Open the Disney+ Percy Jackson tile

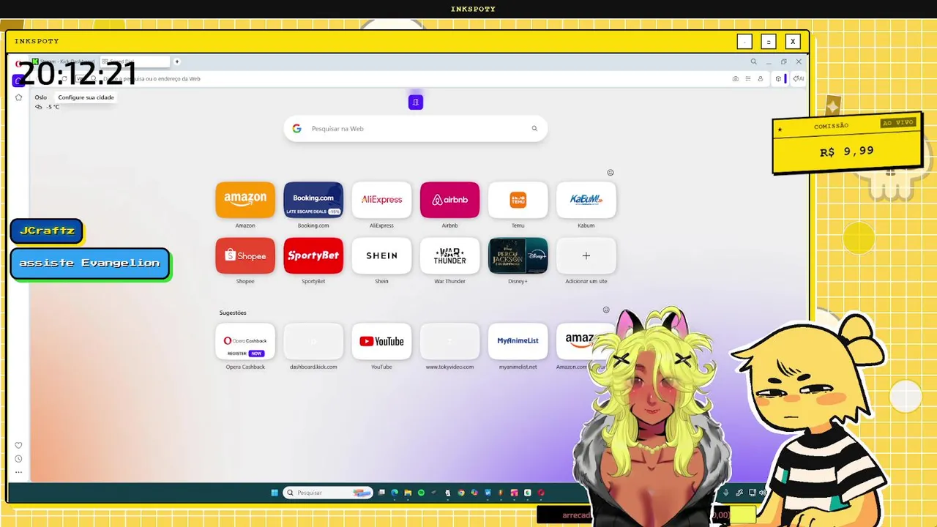[518, 255]
